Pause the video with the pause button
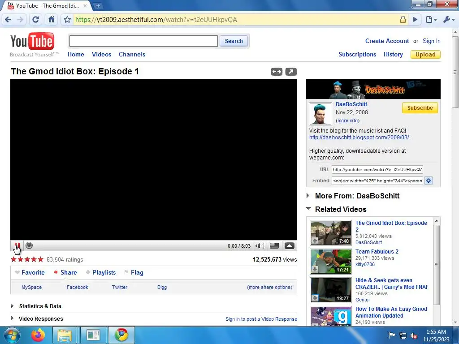459x344 pixels. 17,246
